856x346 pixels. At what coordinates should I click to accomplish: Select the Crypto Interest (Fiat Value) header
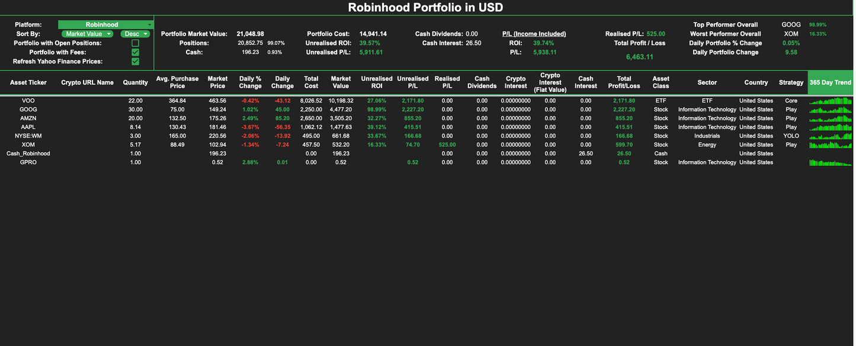(x=550, y=82)
